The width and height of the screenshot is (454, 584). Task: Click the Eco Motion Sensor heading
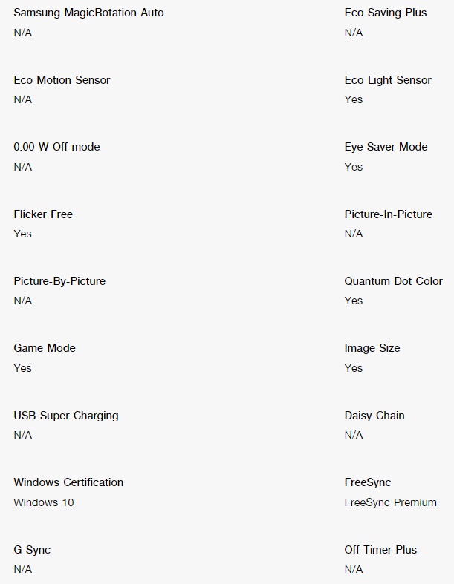coord(62,80)
